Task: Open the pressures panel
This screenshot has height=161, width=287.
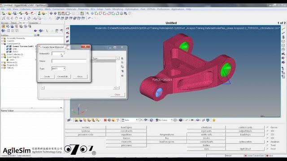Action: [126, 145]
